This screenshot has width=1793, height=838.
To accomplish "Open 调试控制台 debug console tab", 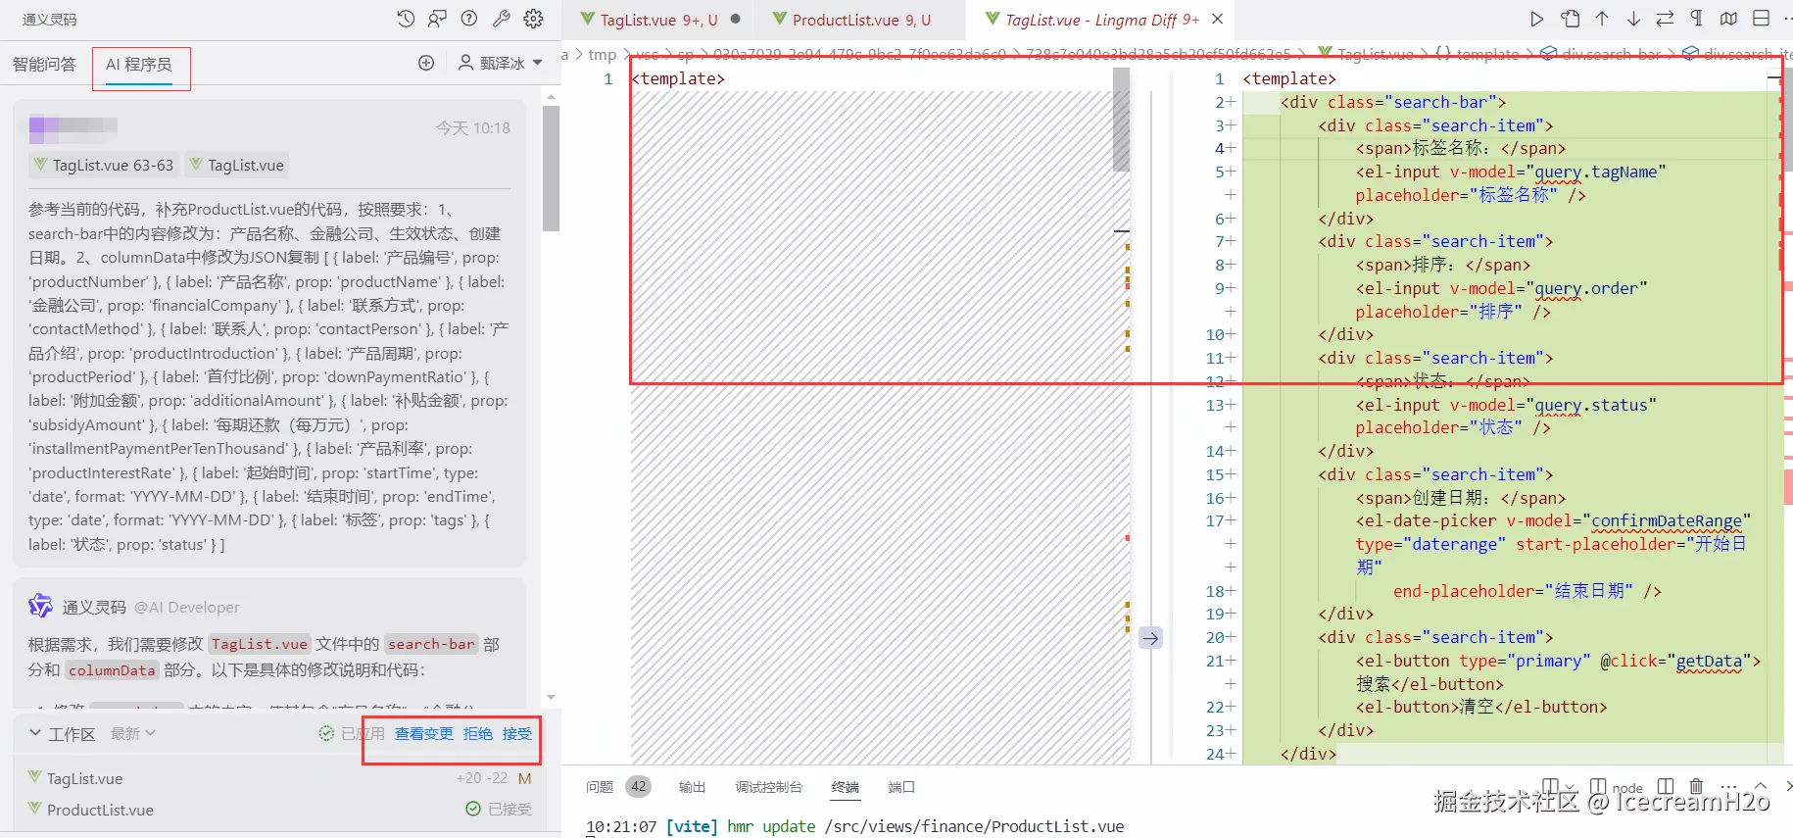I will 769,787.
